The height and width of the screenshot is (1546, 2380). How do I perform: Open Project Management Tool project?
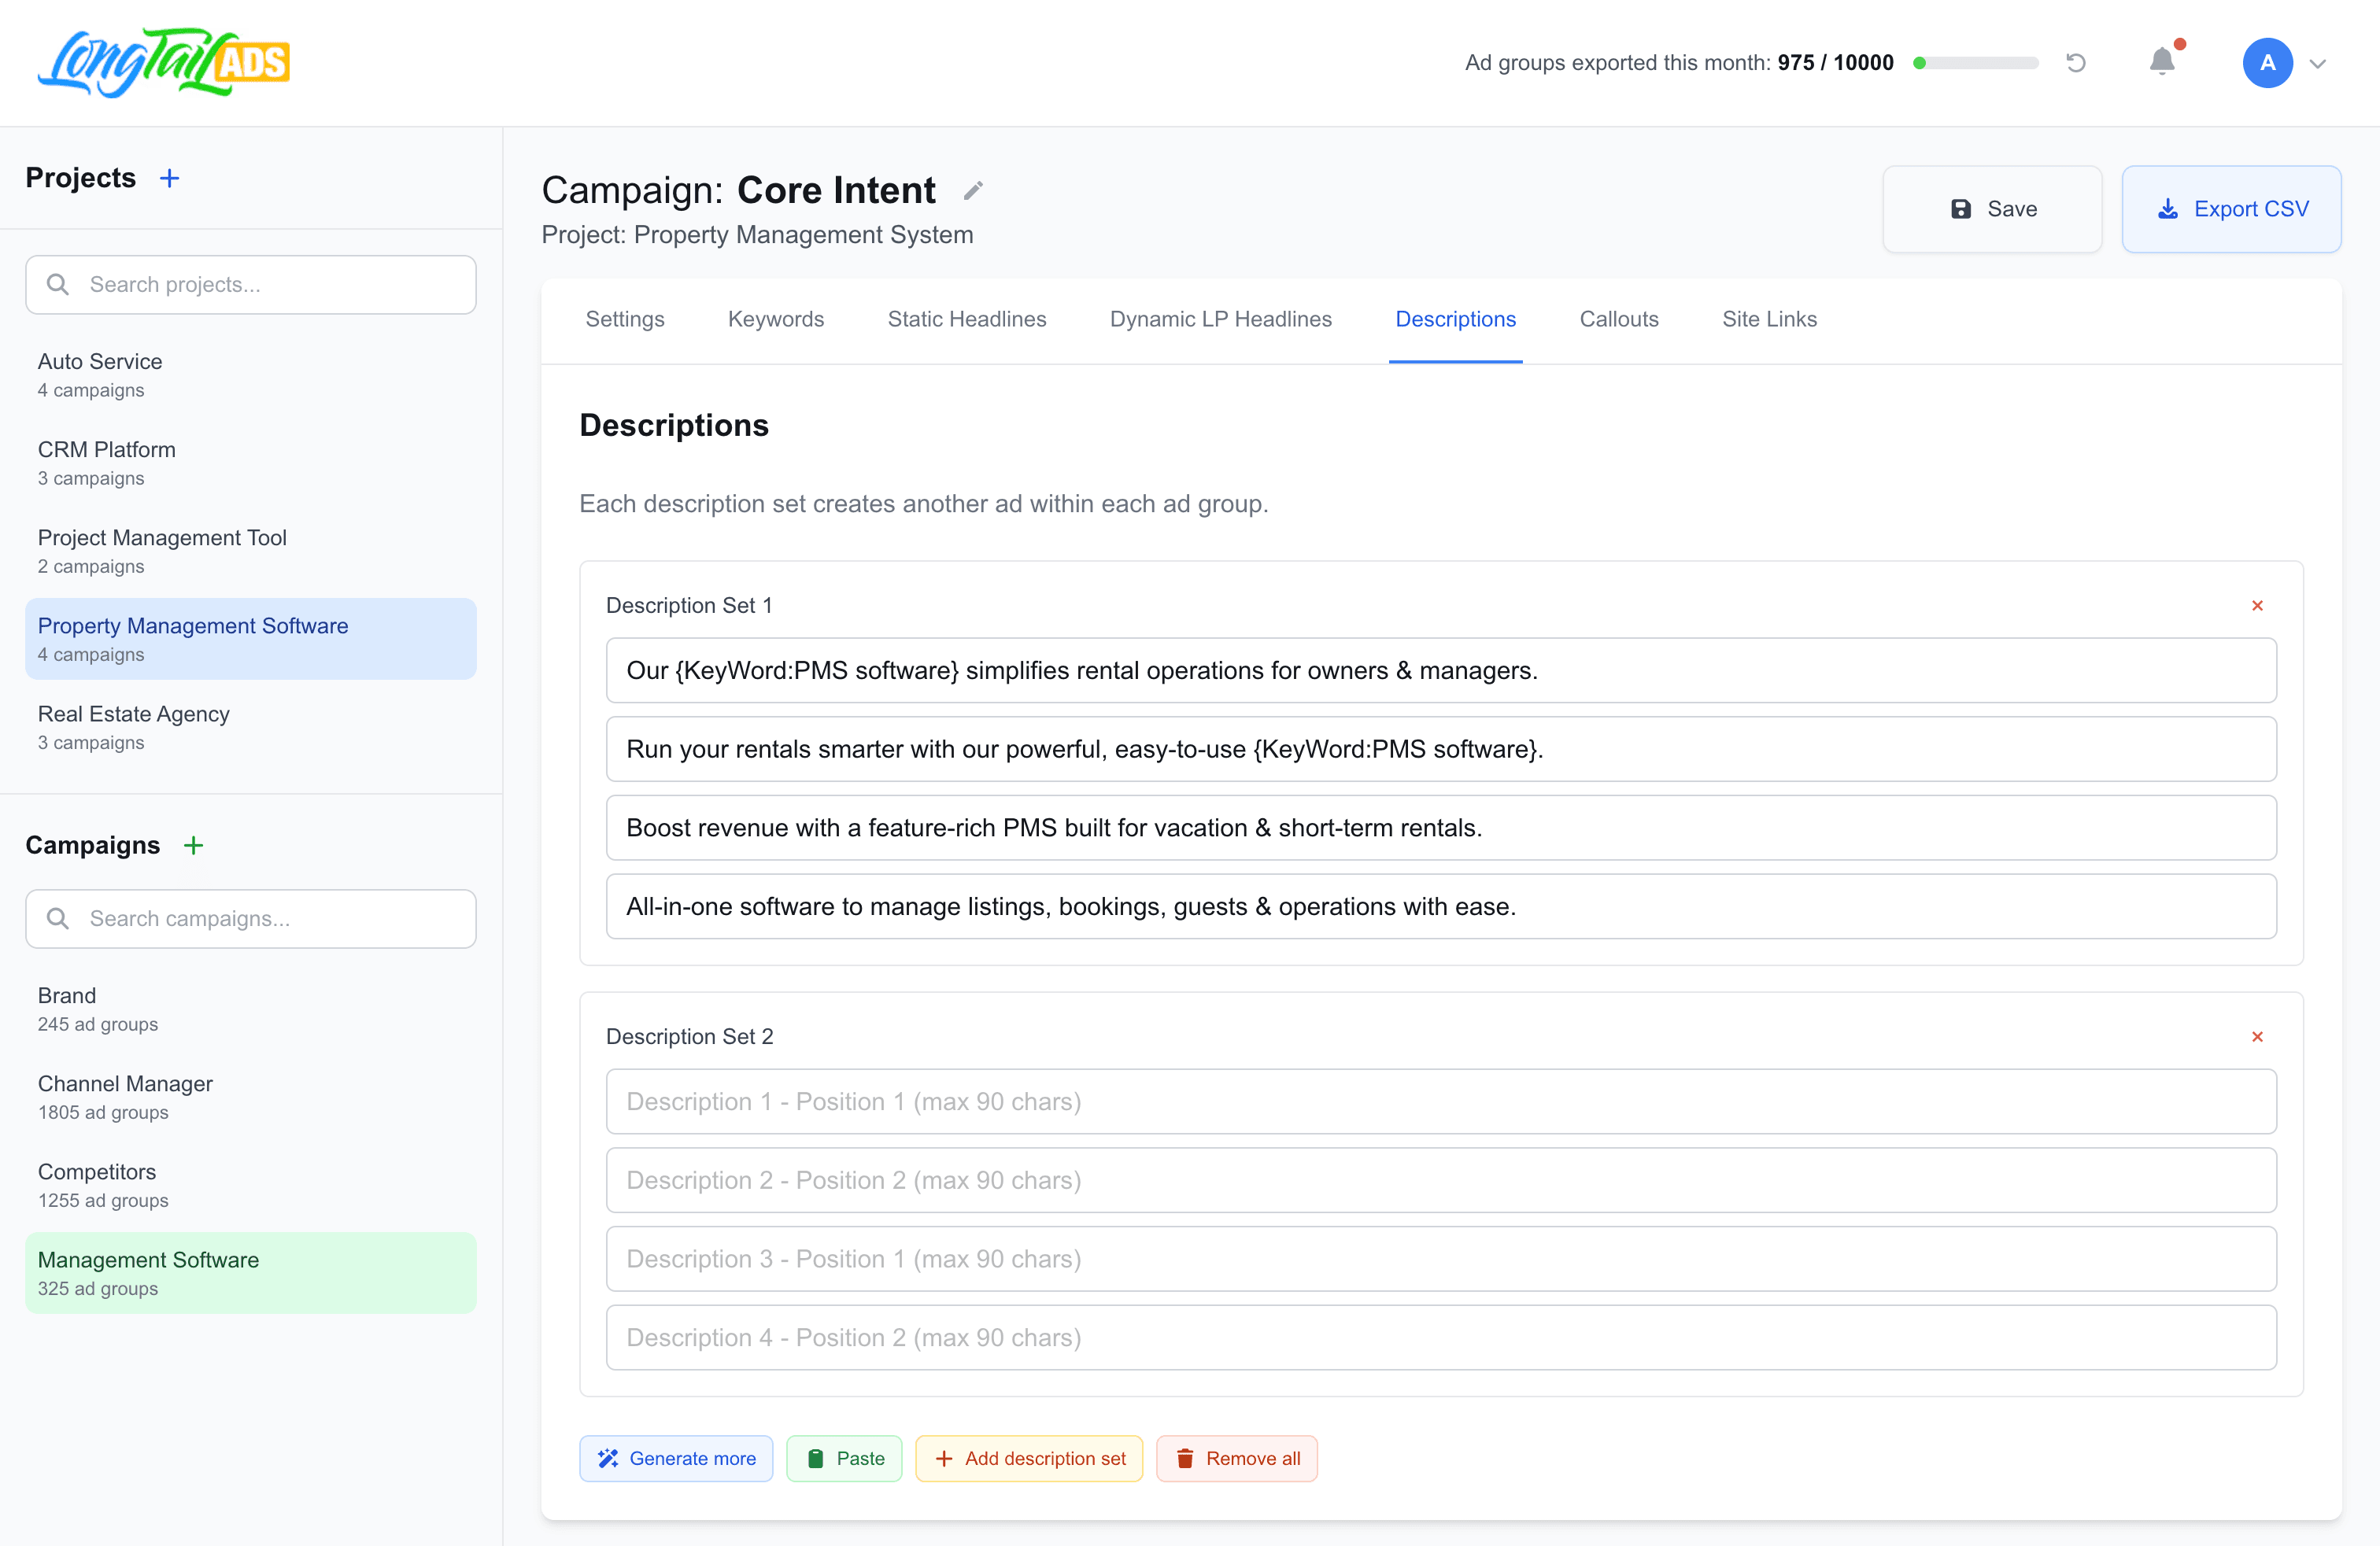coord(251,551)
